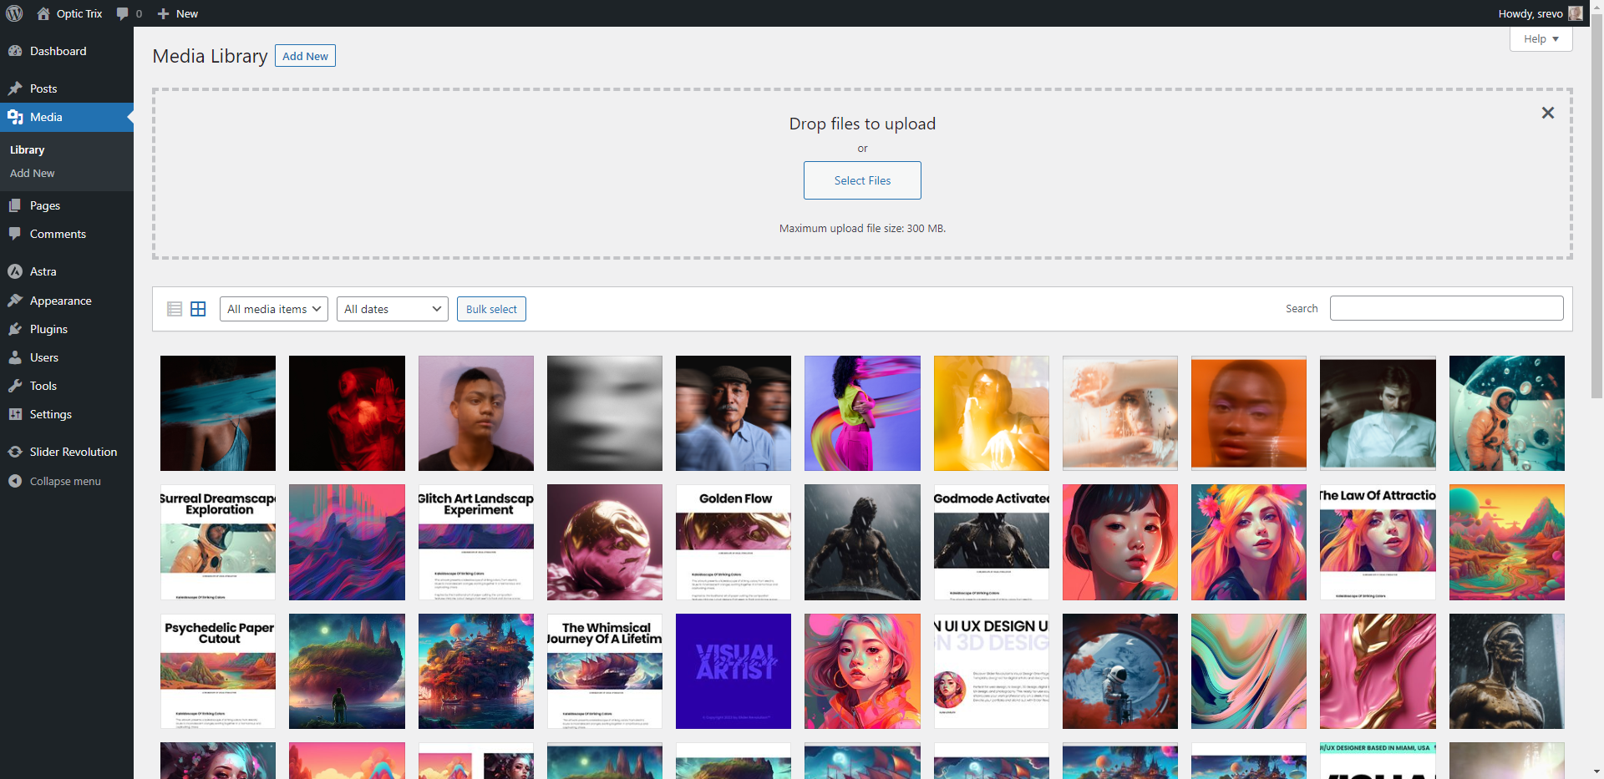Open the comments bubble icon in admin bar

pos(123,13)
